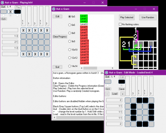
Task: Click level list scrollbar left arrow
Action: (82, 68)
